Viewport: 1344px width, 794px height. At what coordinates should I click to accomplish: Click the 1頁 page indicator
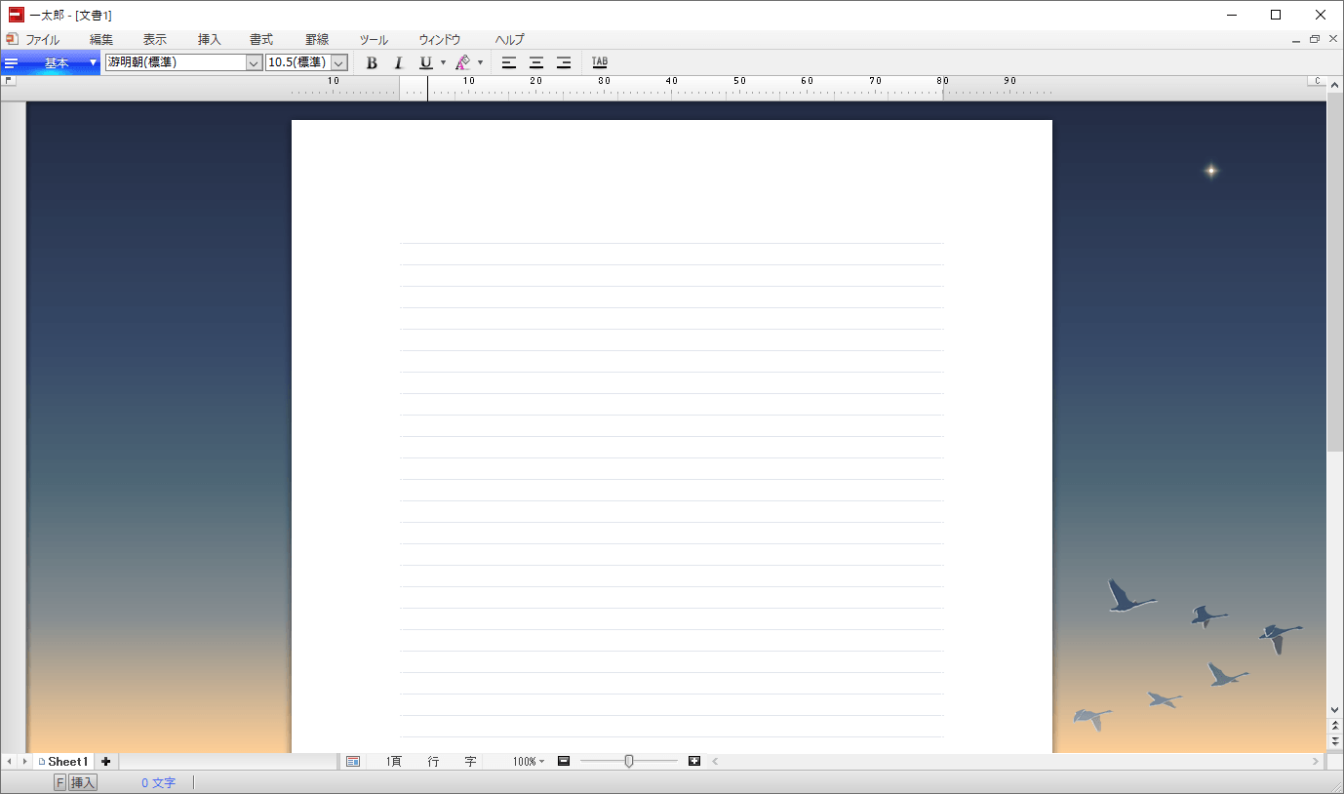pos(394,762)
